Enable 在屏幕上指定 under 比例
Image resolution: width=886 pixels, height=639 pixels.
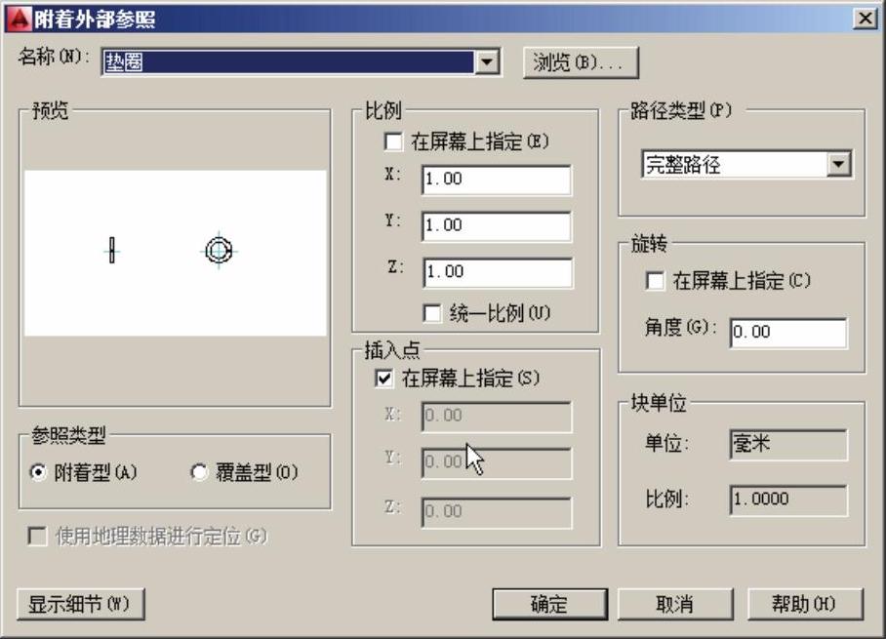click(393, 141)
